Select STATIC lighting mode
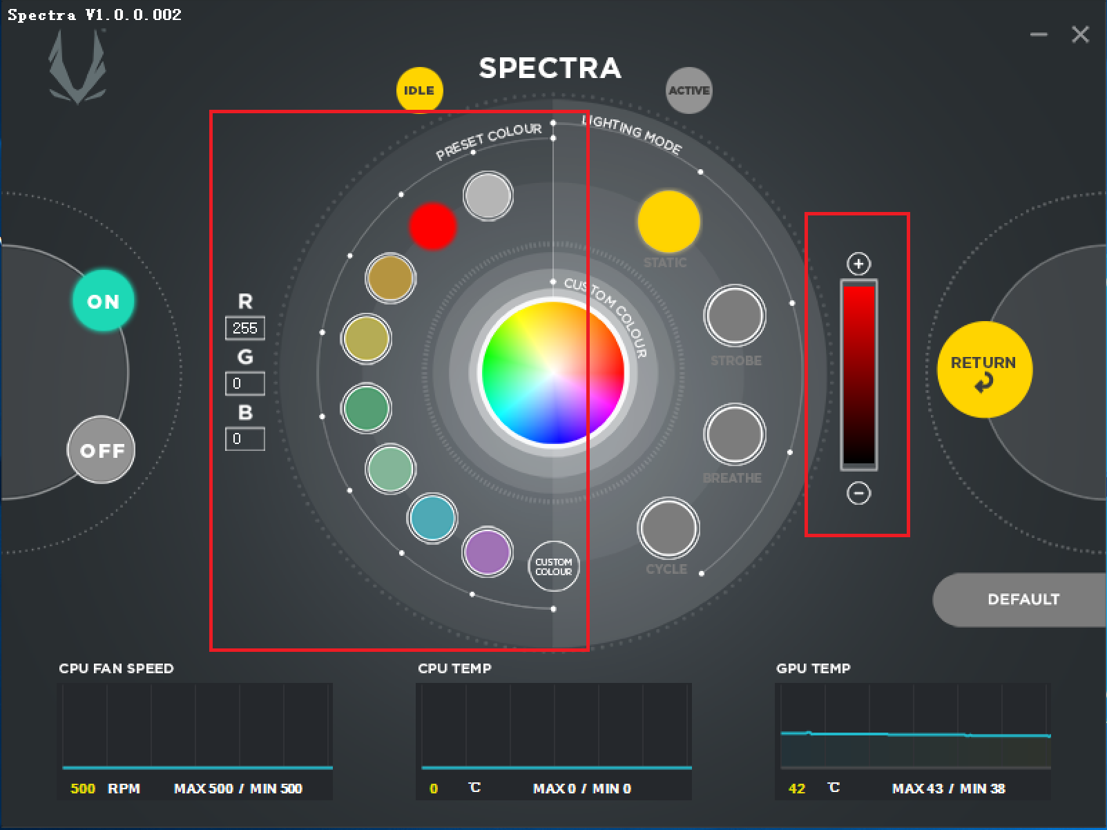1107x830 pixels. [x=668, y=222]
